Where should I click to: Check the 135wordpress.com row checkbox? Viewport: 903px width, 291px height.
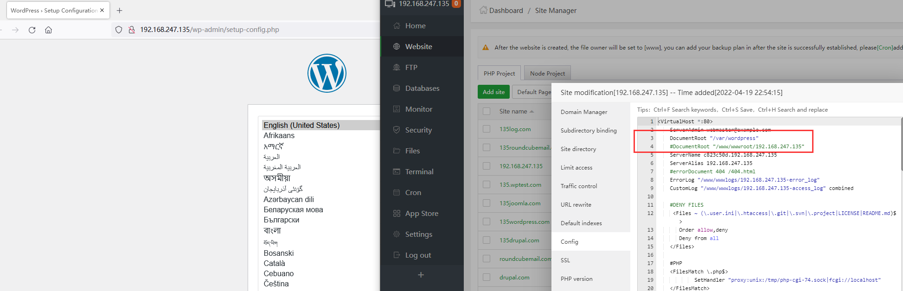click(x=487, y=221)
